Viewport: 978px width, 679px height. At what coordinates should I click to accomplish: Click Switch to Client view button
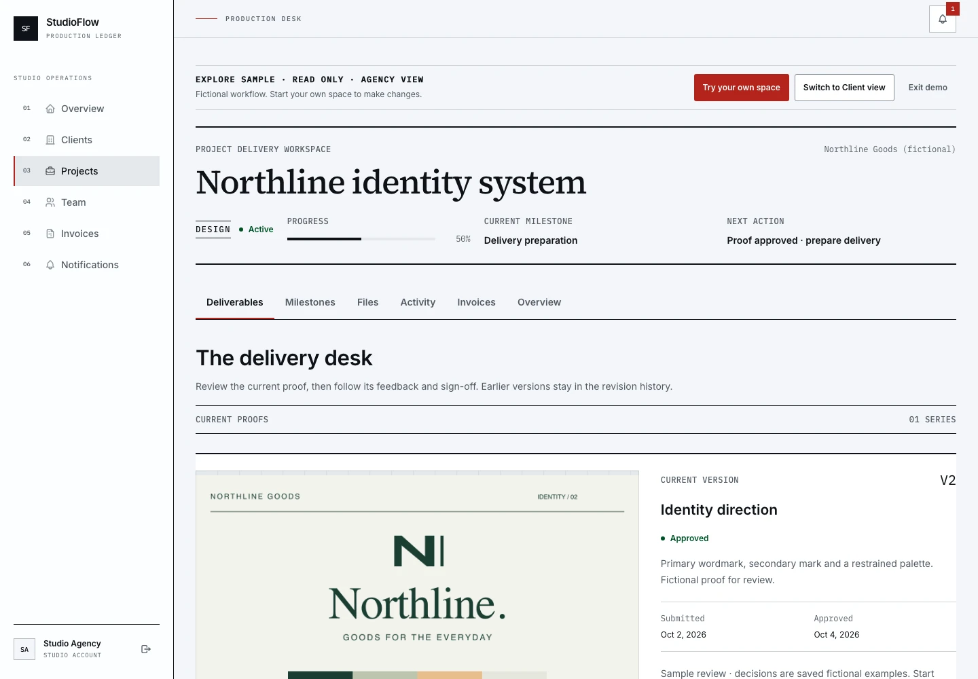[844, 88]
